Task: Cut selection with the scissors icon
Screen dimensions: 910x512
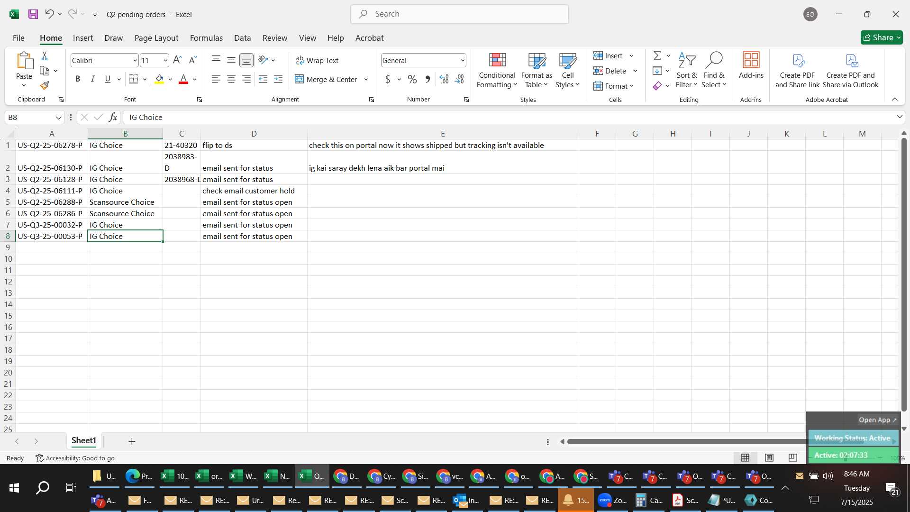Action: pos(45,56)
